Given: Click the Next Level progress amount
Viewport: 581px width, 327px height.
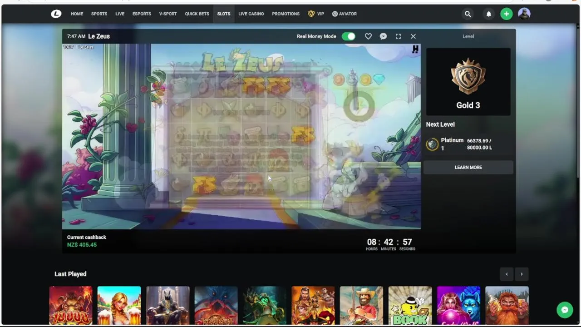Looking at the screenshot, I should tap(479, 144).
